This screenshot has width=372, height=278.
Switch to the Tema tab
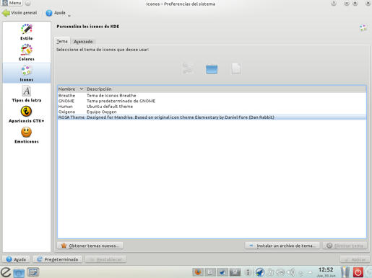[62, 41]
